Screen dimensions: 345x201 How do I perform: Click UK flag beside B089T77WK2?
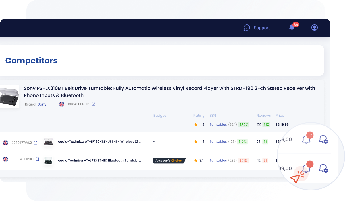click(x=5, y=143)
